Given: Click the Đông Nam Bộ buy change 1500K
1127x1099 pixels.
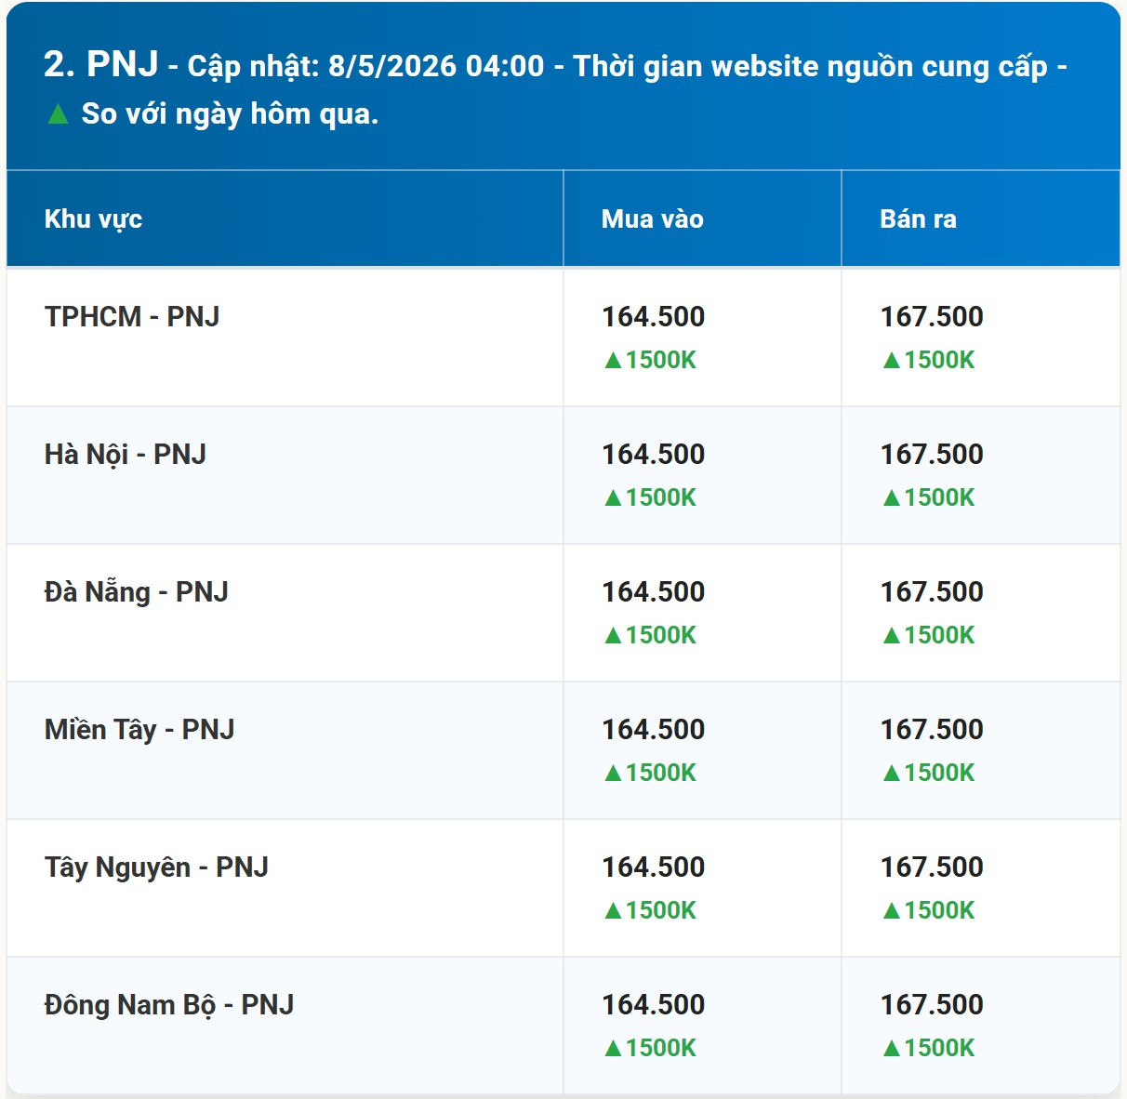Looking at the screenshot, I should [x=650, y=1048].
